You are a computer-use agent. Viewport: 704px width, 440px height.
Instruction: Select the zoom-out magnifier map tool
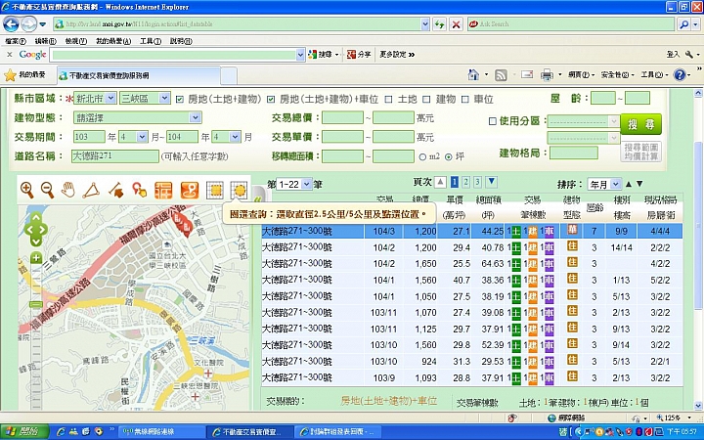[47, 190]
